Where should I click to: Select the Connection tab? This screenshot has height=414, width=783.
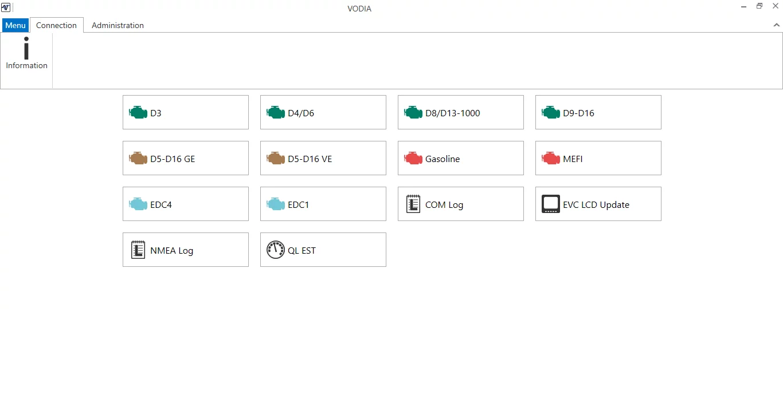56,25
